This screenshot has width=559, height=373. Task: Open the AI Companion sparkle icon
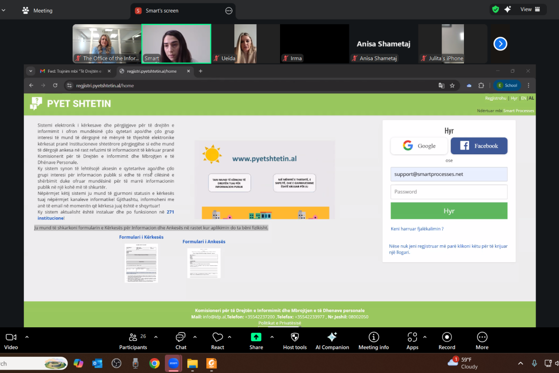(x=332, y=337)
